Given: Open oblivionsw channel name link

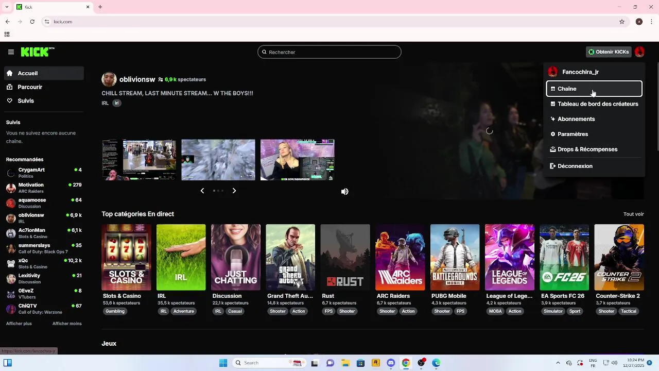Looking at the screenshot, I should click(x=137, y=79).
